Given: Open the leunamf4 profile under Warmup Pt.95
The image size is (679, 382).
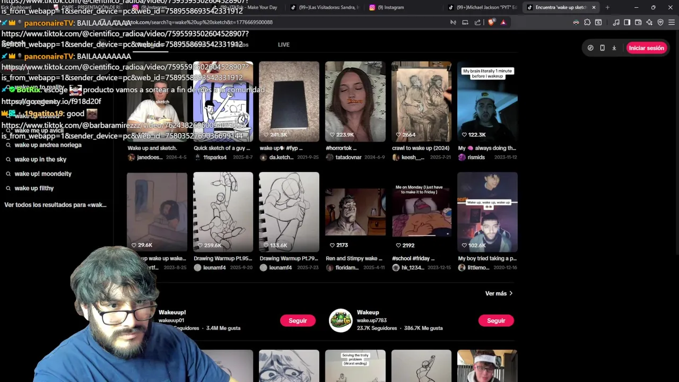Looking at the screenshot, I should [x=214, y=267].
